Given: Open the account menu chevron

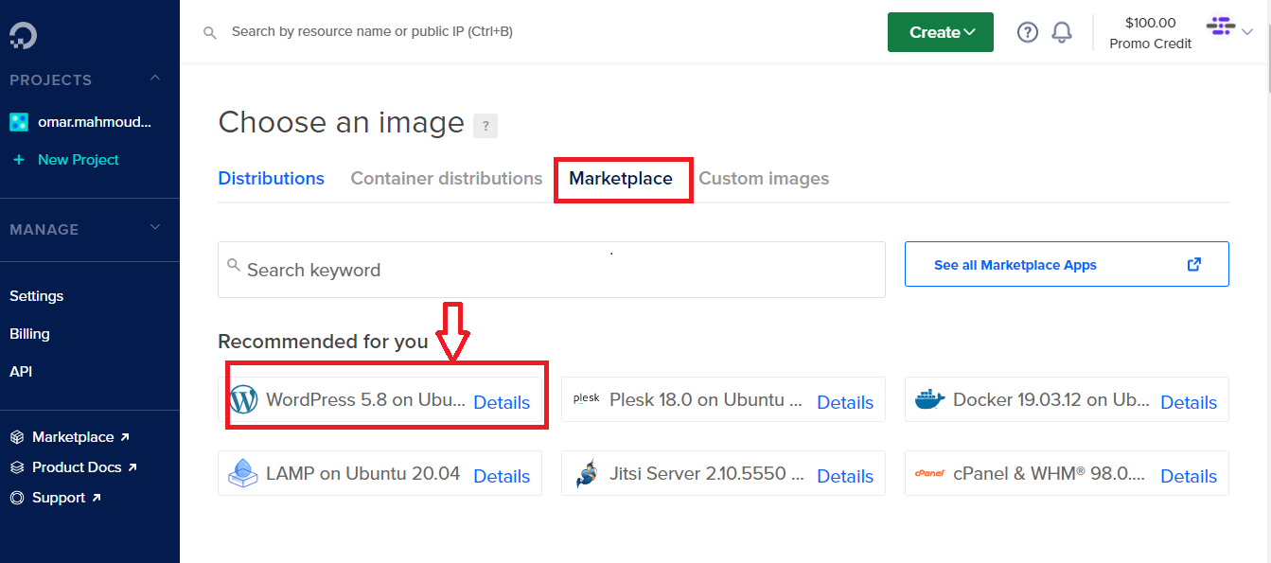Looking at the screenshot, I should [1246, 32].
